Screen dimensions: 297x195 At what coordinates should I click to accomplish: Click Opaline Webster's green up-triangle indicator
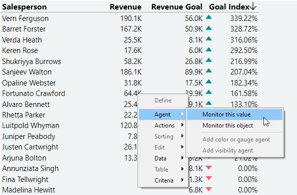click(x=208, y=82)
